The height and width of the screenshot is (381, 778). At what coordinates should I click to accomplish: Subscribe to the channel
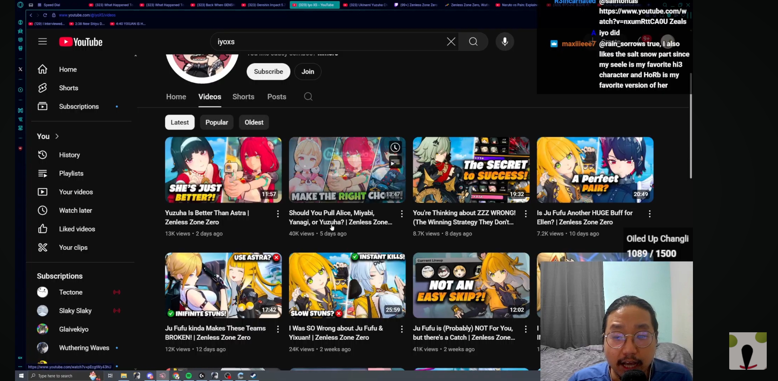pos(268,72)
